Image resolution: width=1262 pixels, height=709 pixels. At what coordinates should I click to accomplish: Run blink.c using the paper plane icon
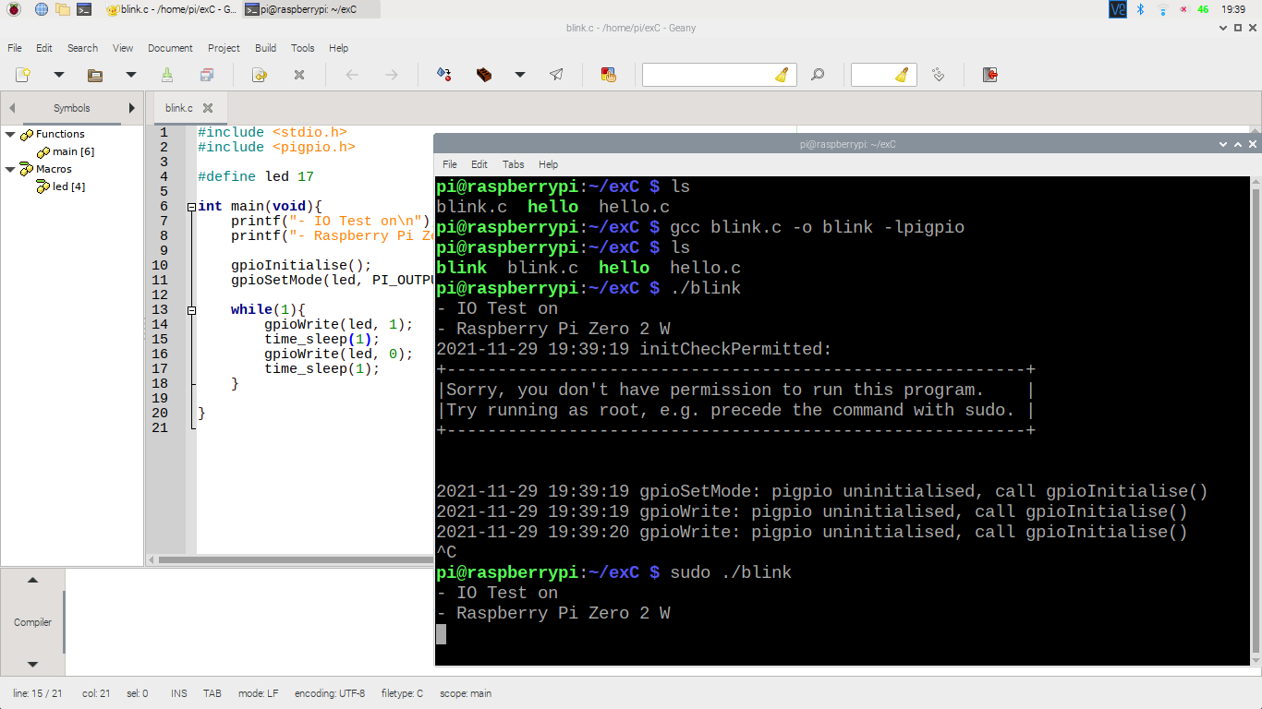click(x=557, y=75)
